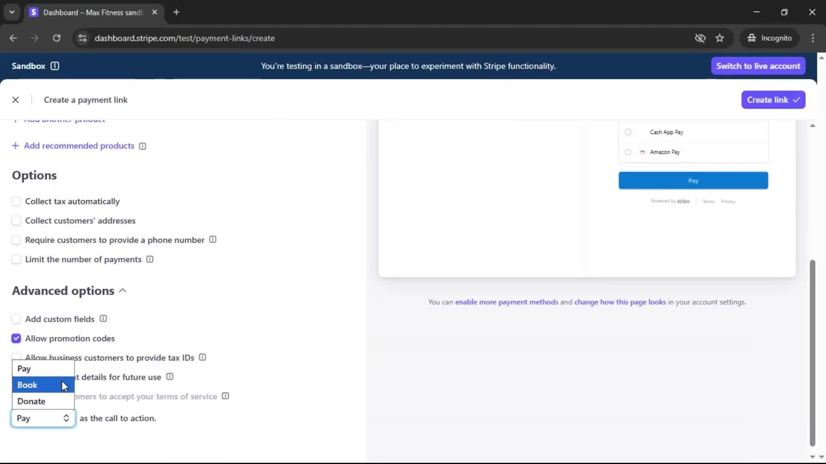
Task: Click info icon next to phone number option
Action: click(213, 240)
